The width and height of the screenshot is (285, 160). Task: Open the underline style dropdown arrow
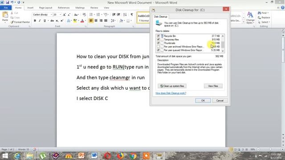pos(48,21)
